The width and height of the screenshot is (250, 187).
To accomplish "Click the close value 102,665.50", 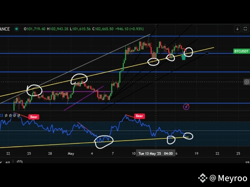I will click(x=104, y=29).
